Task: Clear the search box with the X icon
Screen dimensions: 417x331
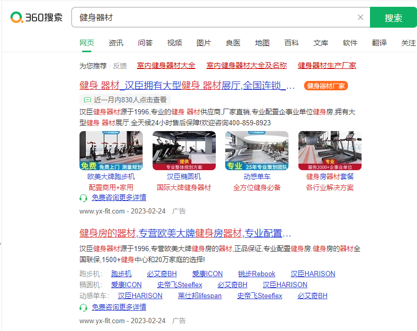Action: pyautogui.click(x=361, y=18)
